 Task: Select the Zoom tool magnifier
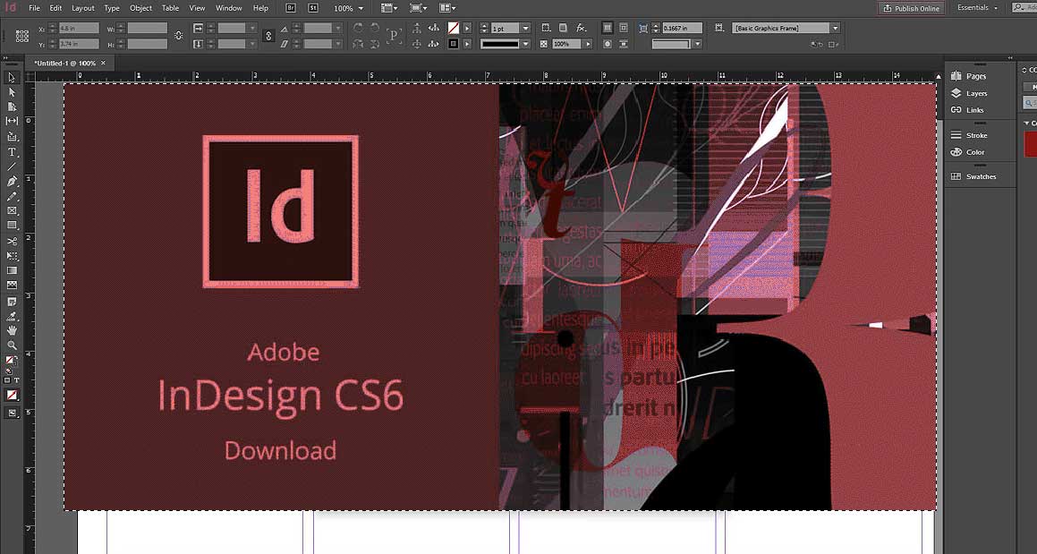(12, 345)
